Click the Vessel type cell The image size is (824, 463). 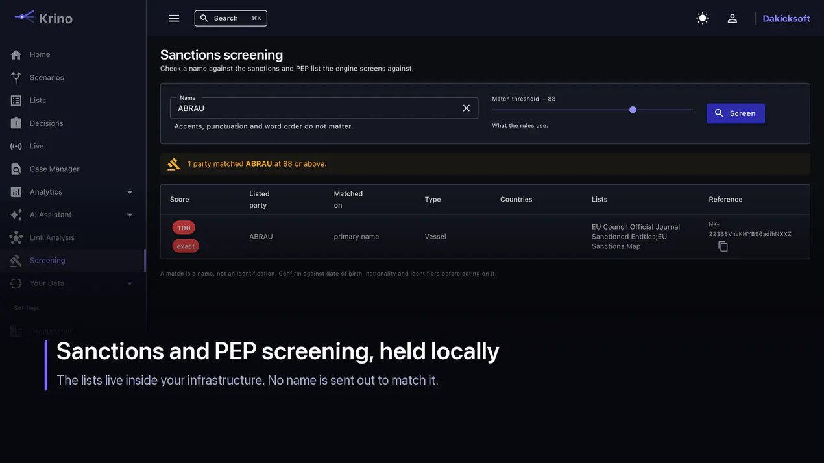(x=435, y=237)
